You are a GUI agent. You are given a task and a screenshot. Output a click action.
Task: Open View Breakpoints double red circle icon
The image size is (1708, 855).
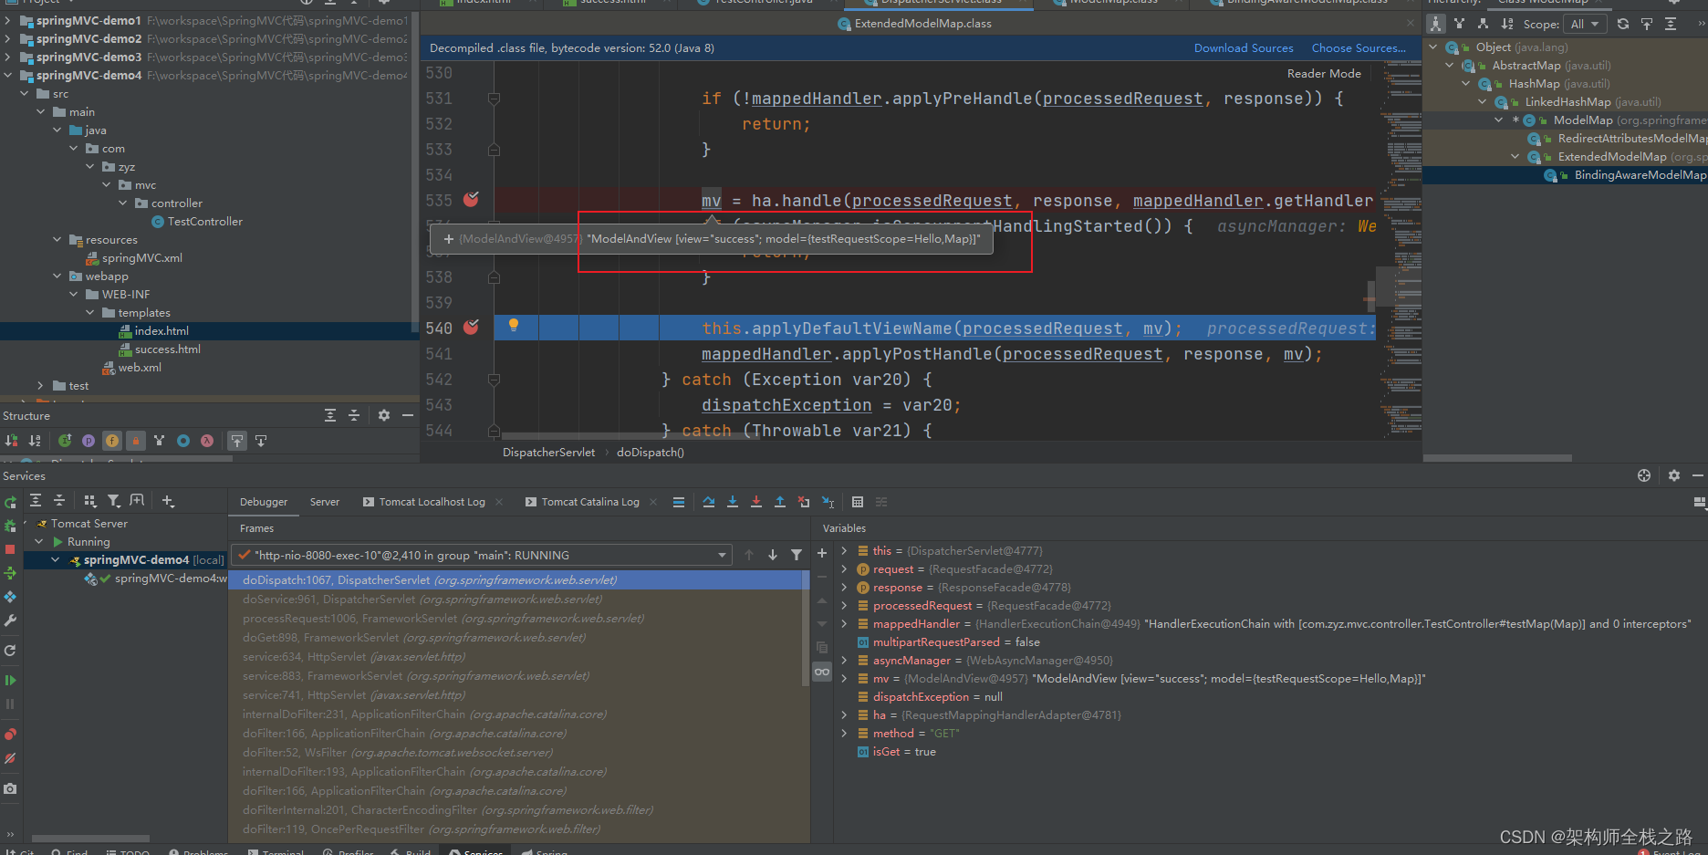(10, 735)
